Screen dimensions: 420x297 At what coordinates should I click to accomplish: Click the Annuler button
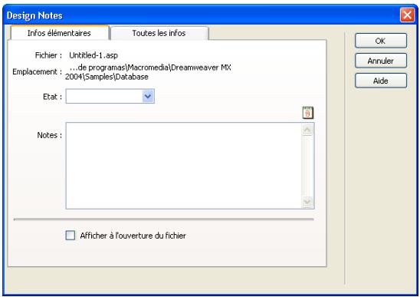[381, 61]
